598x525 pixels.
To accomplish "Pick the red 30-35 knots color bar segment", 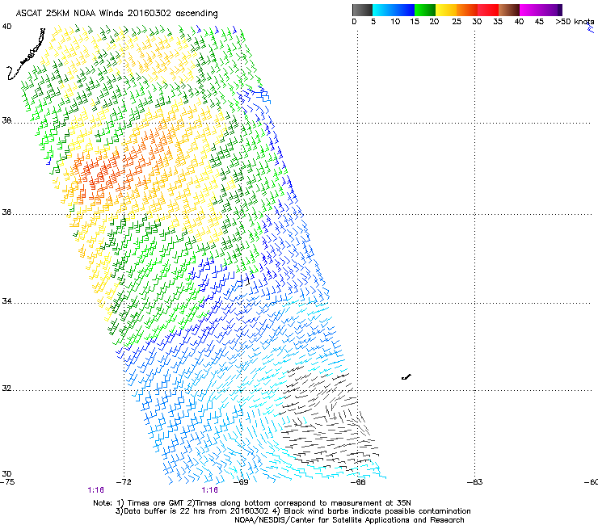I will [x=488, y=10].
